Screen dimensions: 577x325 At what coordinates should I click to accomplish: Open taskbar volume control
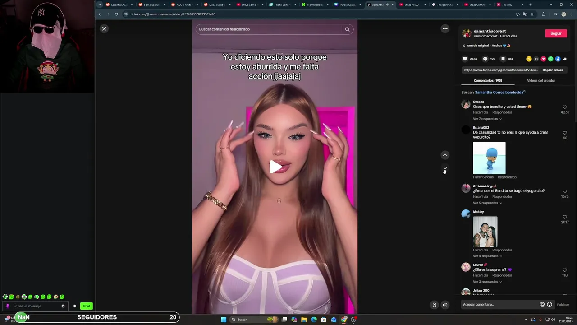553,320
